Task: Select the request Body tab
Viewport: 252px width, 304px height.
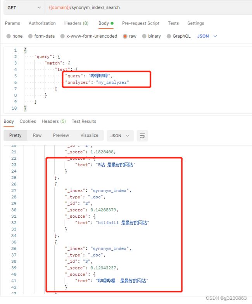Action: (106, 23)
